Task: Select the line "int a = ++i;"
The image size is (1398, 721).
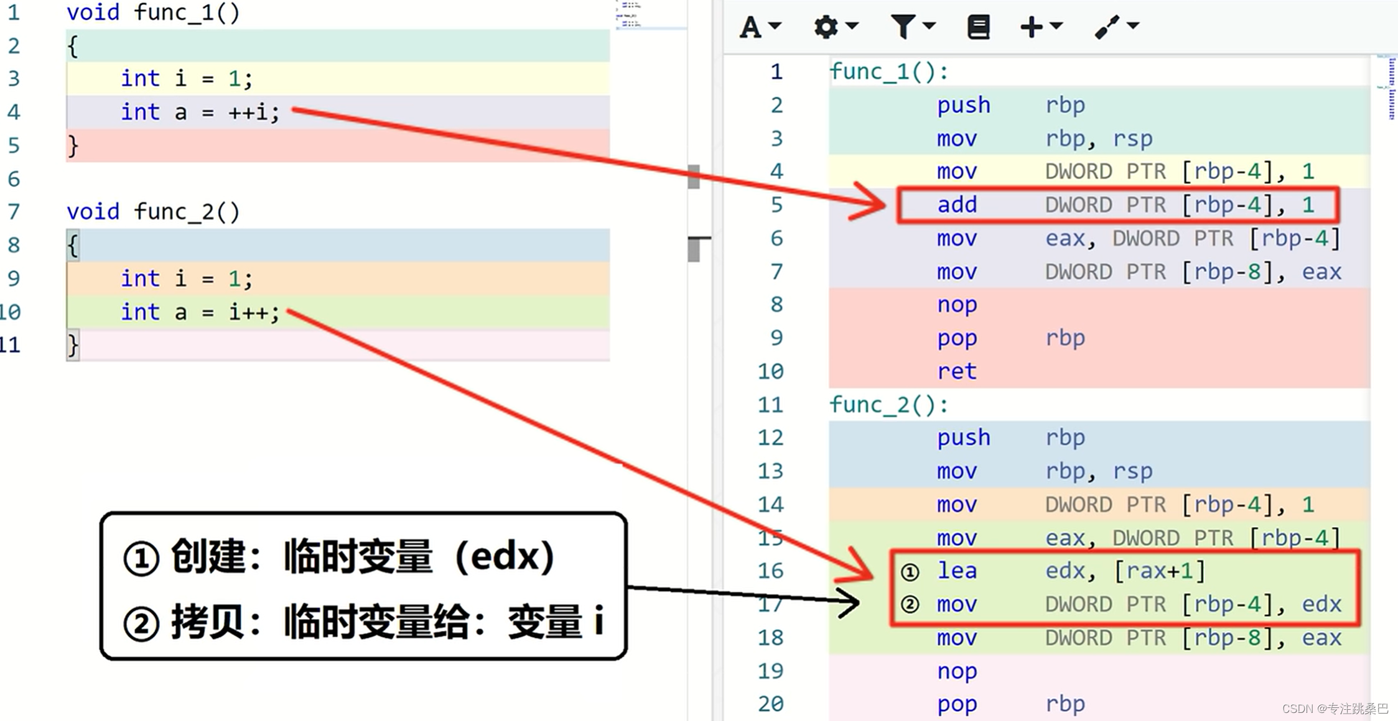Action: point(199,113)
